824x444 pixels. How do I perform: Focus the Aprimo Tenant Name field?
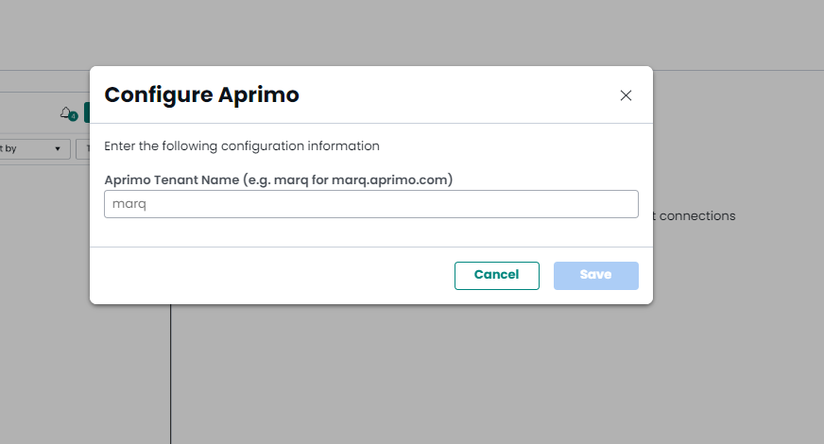[371, 204]
